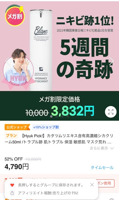The height and width of the screenshot is (200, 119).
Task: Tap the red heart favorite icon
Action: [x=12, y=185]
